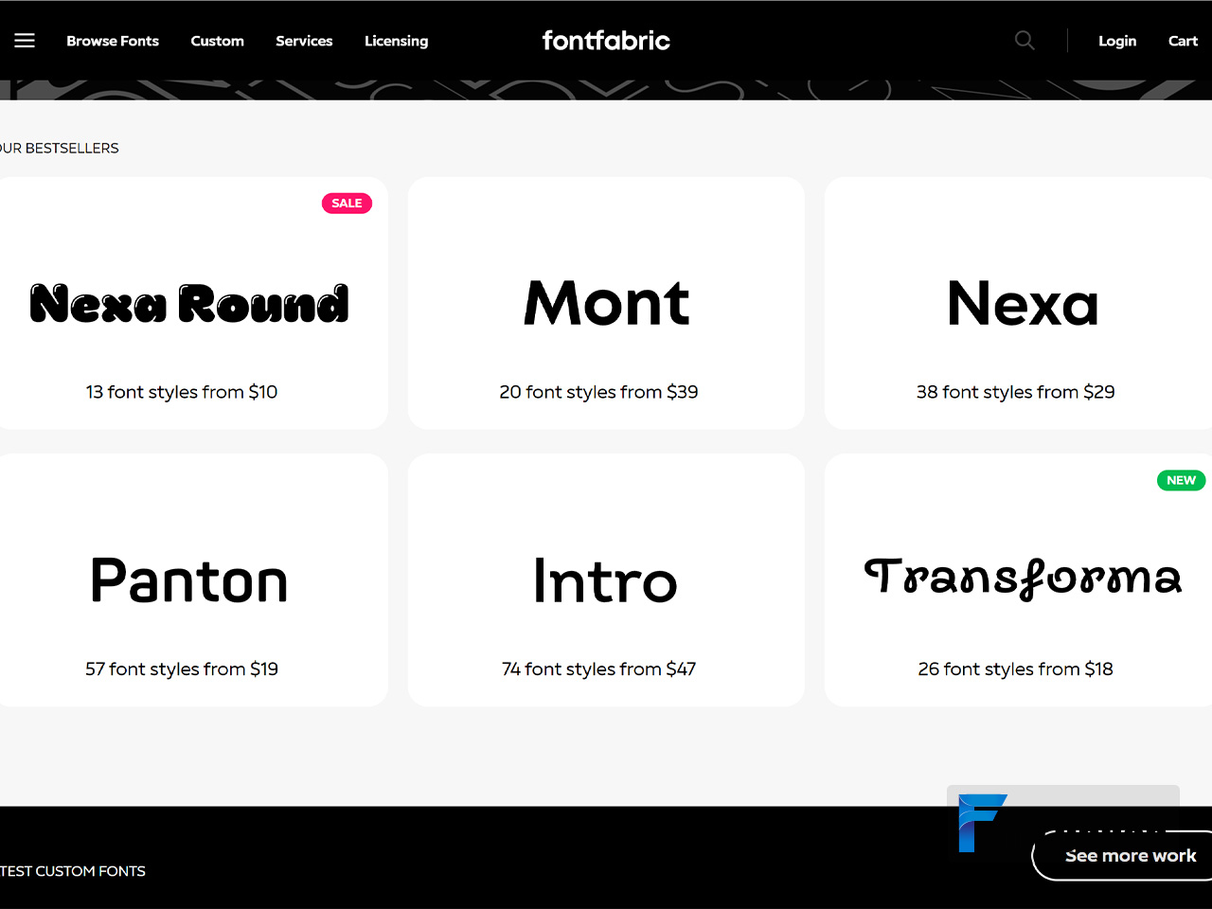Click '57 font styles from $19' text

point(182,669)
